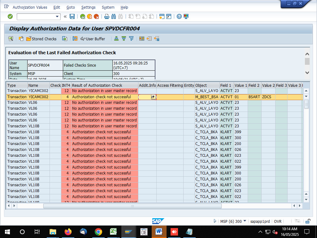The height and width of the screenshot is (238, 317).
Task: Click the SPVDCFR004 user name cell
Action: pyautogui.click(x=45, y=65)
